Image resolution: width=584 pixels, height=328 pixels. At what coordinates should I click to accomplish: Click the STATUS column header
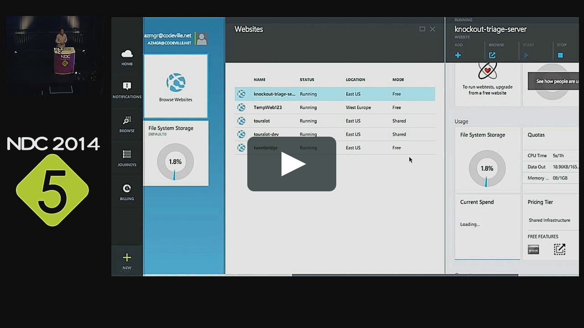[307, 80]
